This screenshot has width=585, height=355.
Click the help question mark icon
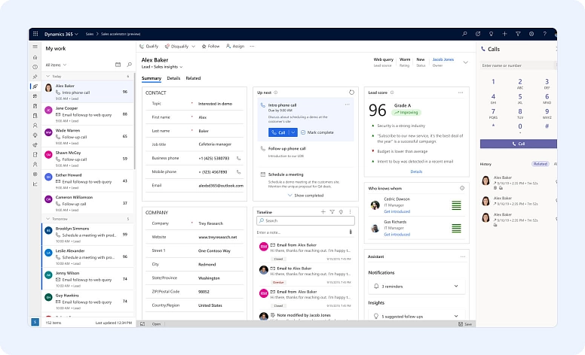pyautogui.click(x=545, y=34)
